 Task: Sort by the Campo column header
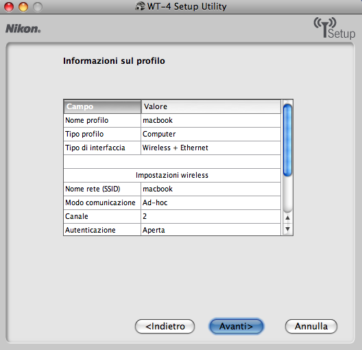[102, 106]
